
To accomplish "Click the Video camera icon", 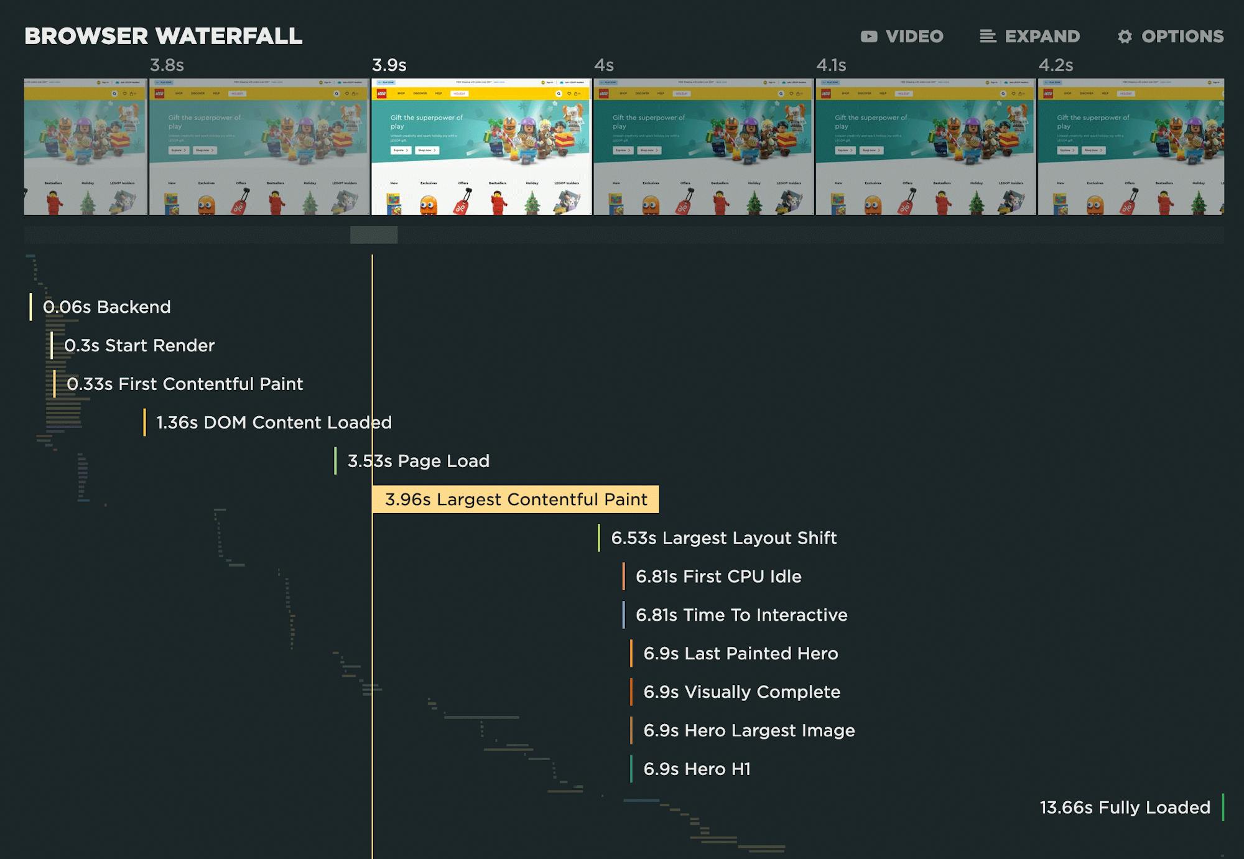I will tap(869, 37).
